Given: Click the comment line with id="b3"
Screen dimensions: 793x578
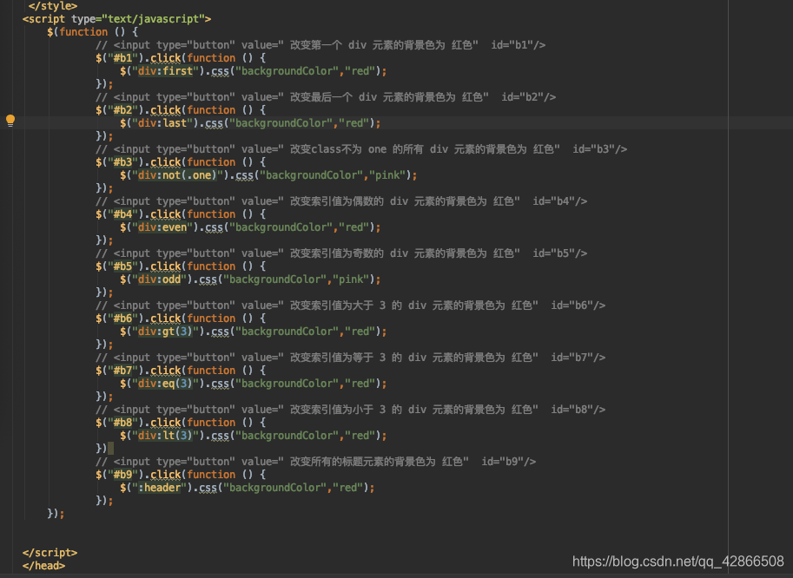Looking at the screenshot, I should [x=361, y=149].
